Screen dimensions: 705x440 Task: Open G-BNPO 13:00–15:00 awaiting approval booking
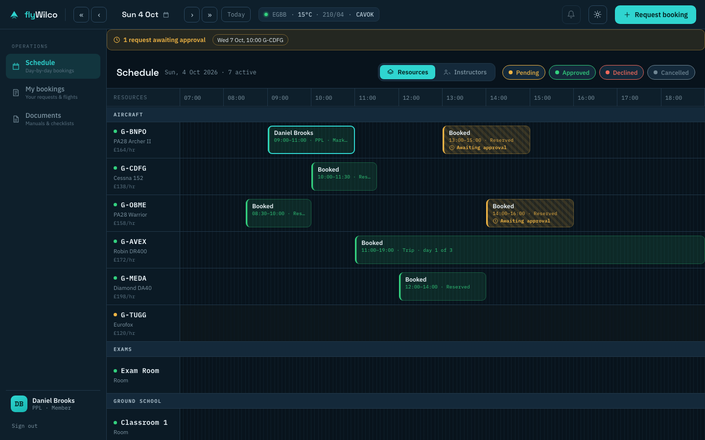[x=486, y=140]
